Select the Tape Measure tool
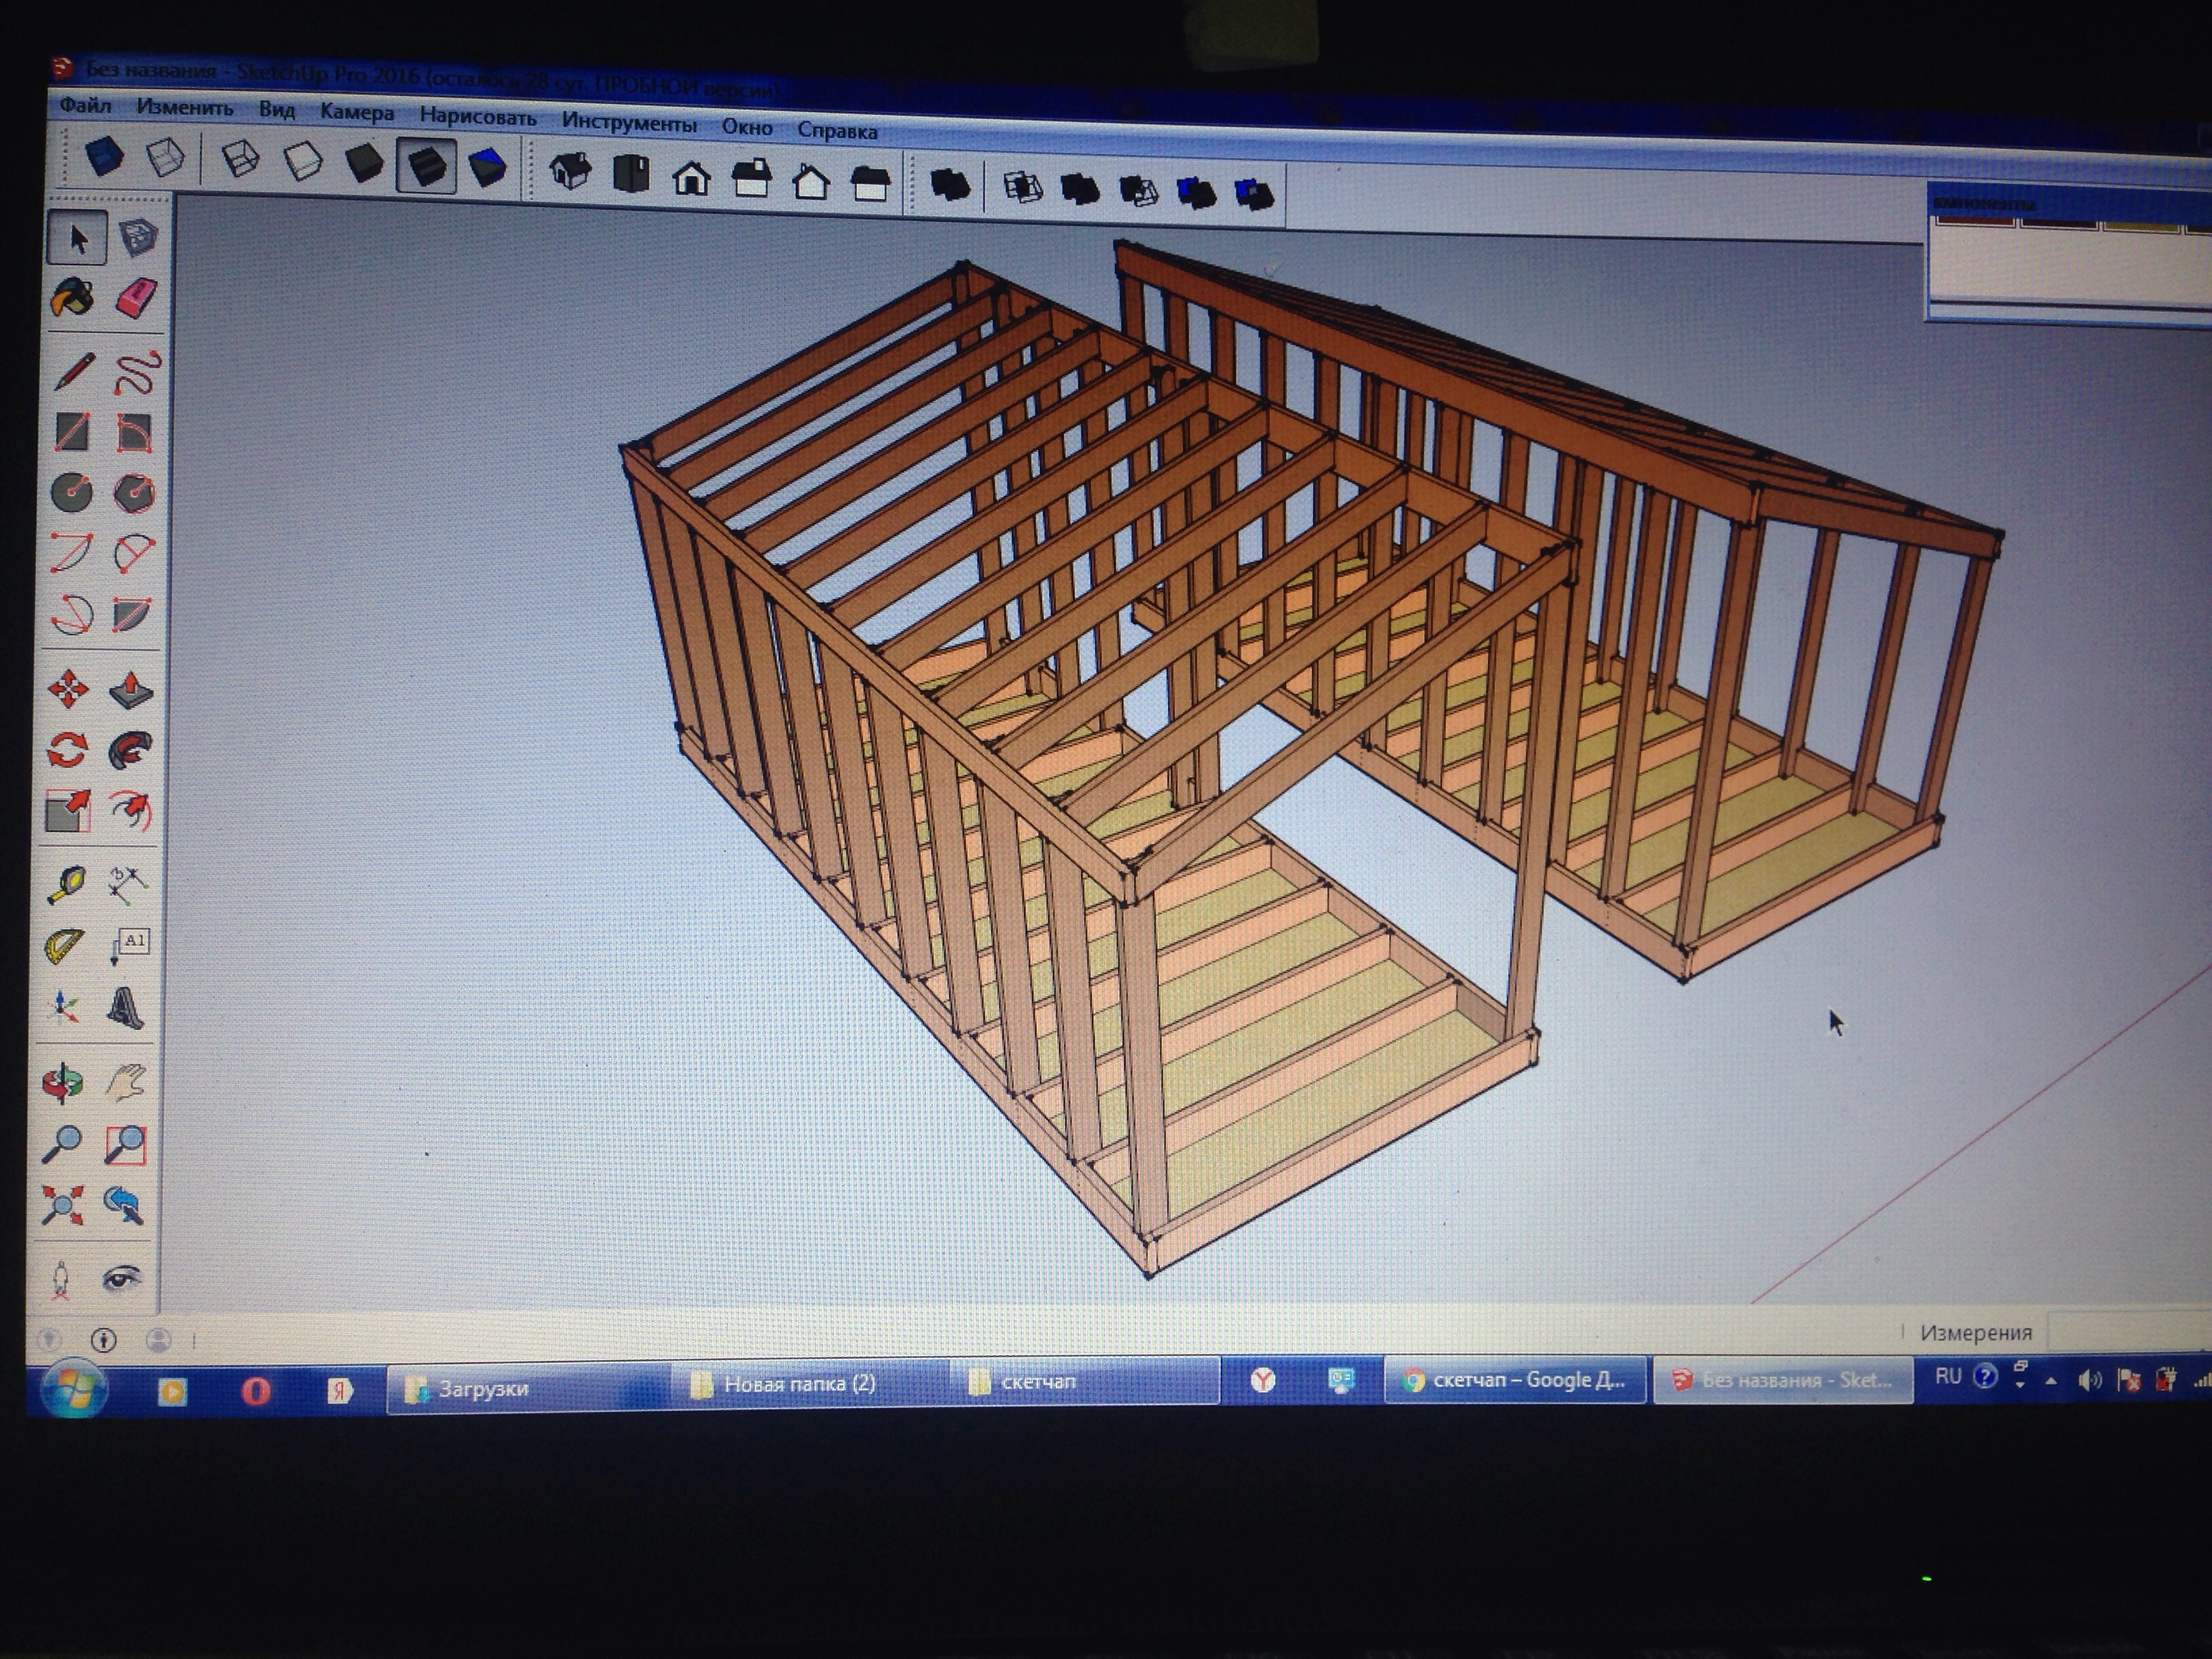 click(x=66, y=884)
